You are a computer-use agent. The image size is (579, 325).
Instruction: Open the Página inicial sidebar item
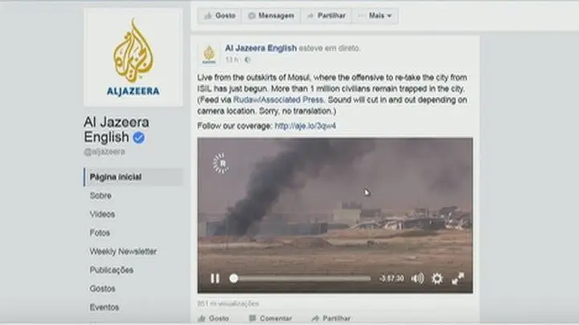133,177
